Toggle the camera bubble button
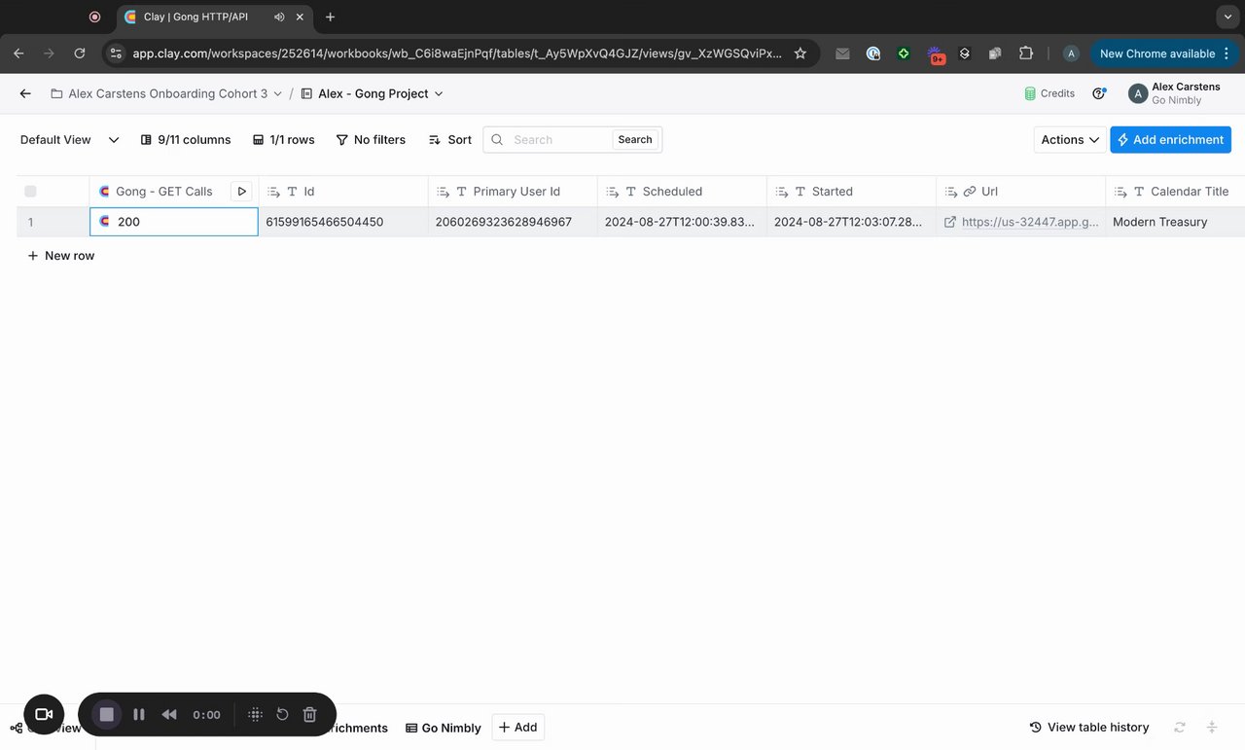The width and height of the screenshot is (1245, 750). pos(44,714)
